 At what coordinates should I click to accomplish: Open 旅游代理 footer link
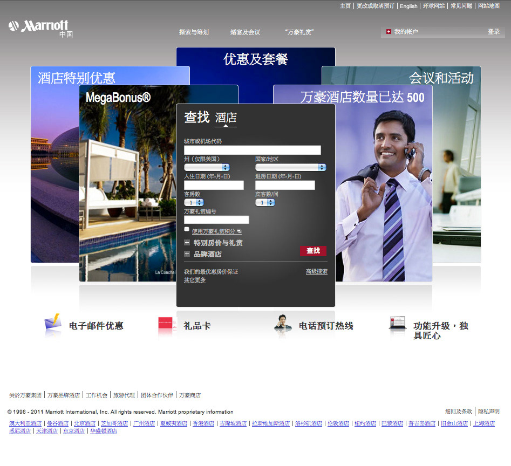coord(124,395)
